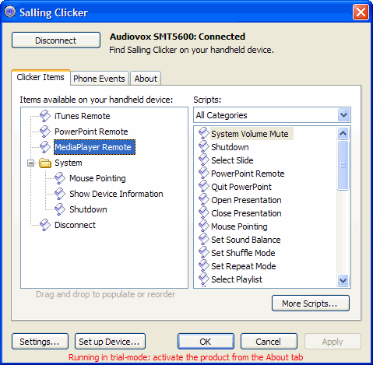Click the Salling Clicker title bar icon
The image size is (373, 365).
point(10,12)
